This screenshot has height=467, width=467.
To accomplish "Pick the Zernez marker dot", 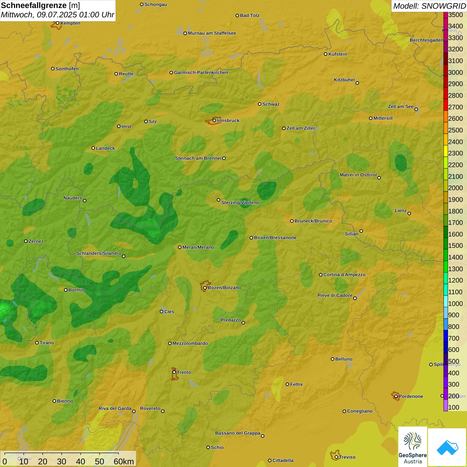I will click(x=26, y=241).
